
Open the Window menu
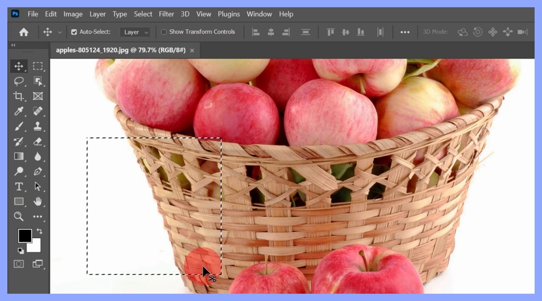[x=259, y=14]
